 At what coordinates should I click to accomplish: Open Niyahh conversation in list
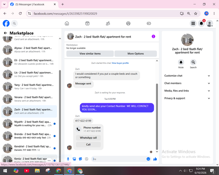(x=29, y=123)
